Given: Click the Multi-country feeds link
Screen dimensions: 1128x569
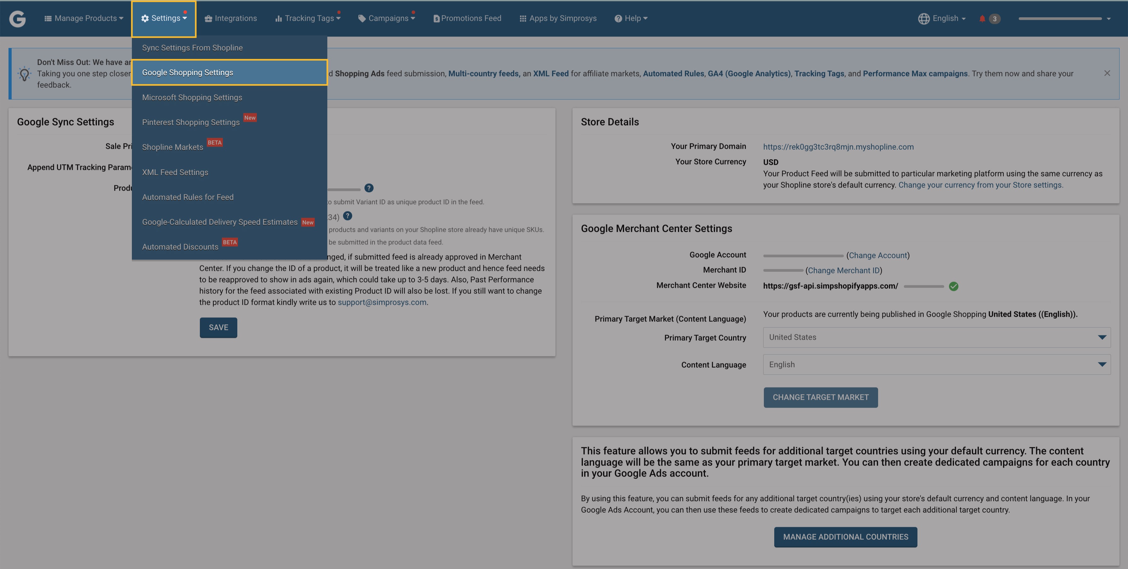Looking at the screenshot, I should pos(484,74).
